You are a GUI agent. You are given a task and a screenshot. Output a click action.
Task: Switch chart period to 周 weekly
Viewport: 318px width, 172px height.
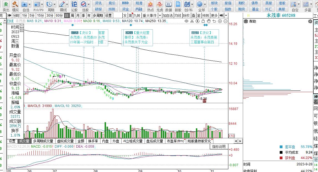coord(72,15)
